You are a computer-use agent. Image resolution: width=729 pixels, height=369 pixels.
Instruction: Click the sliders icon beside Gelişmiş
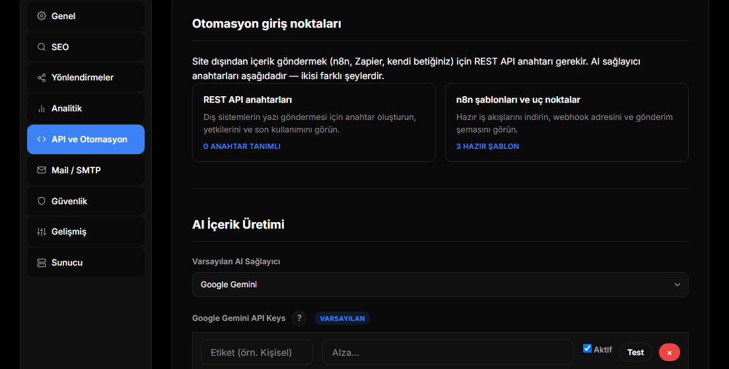(42, 231)
